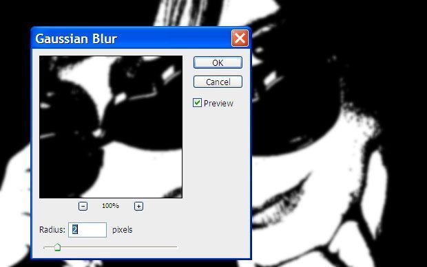The width and height of the screenshot is (427, 267).
Task: Click the Radius input field
Action: point(87,230)
